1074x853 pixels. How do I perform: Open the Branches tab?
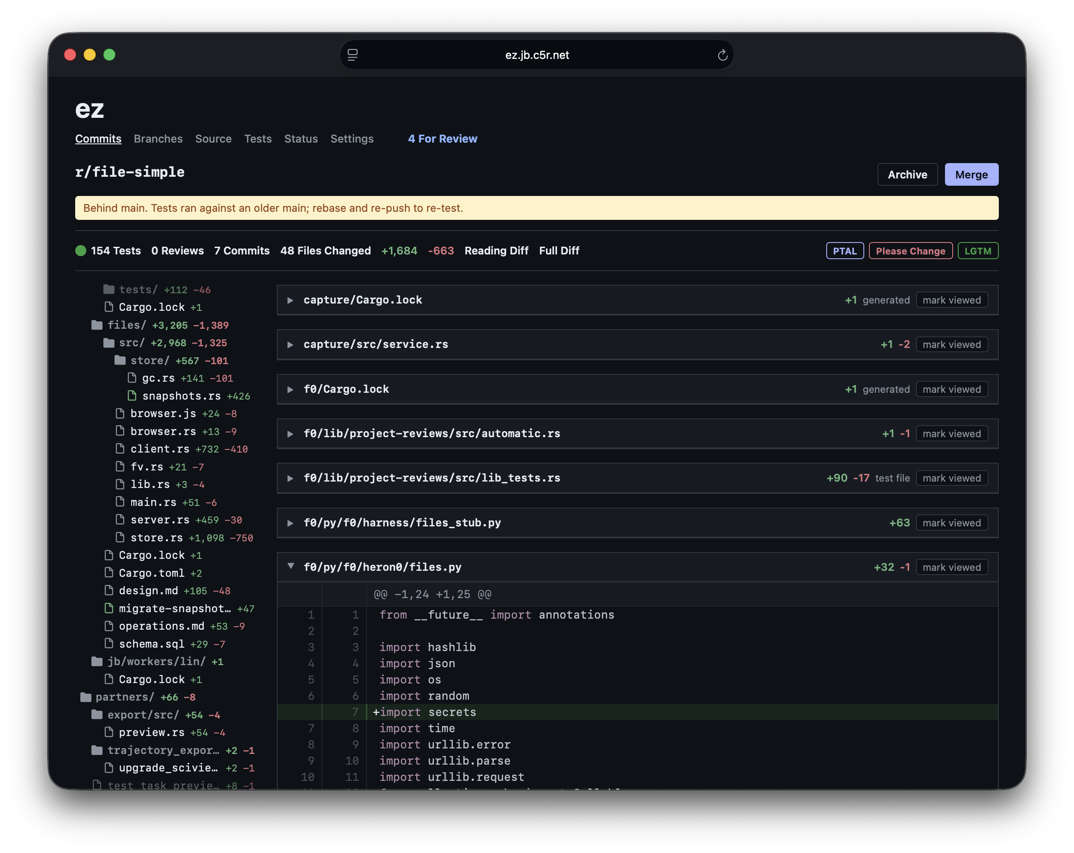(158, 138)
